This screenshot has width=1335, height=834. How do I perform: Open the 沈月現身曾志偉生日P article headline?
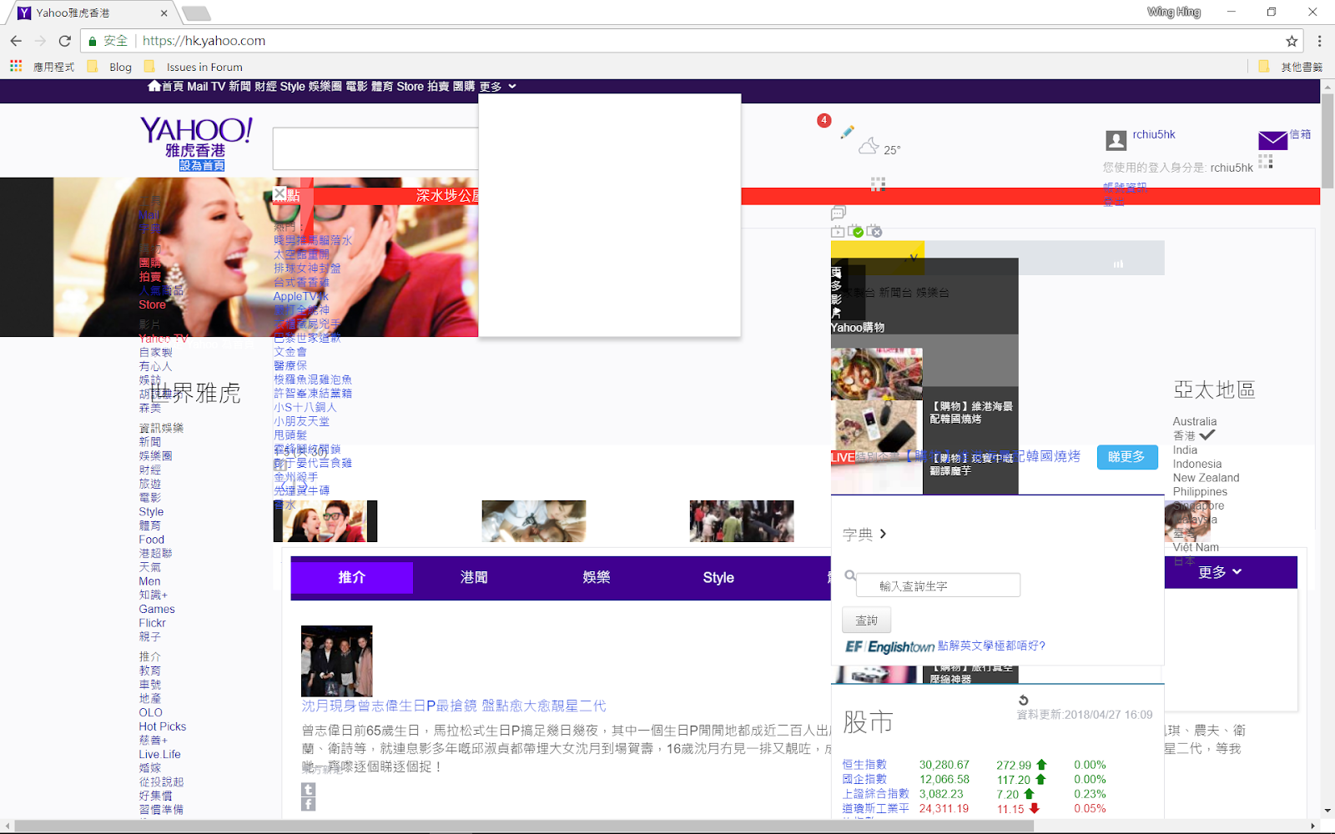[454, 706]
